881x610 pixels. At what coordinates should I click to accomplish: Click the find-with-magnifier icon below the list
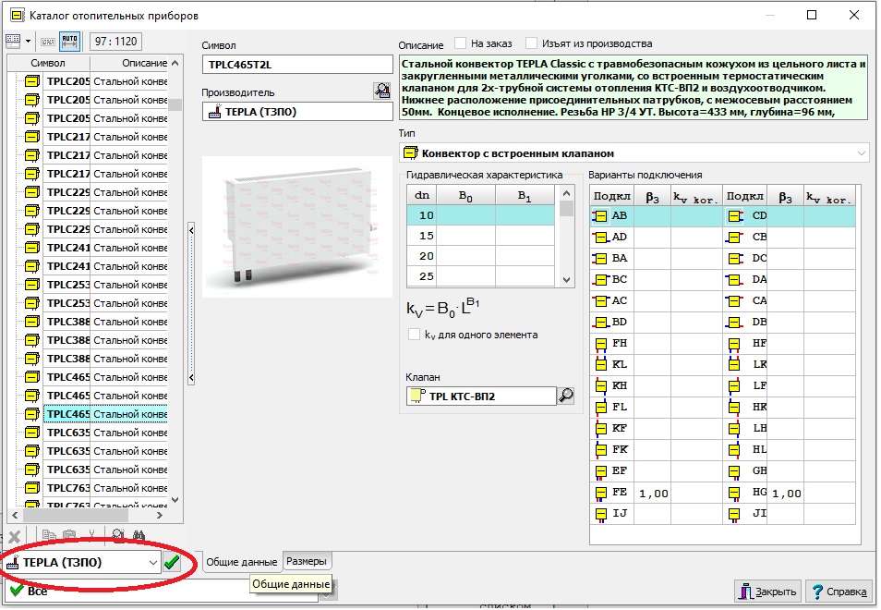coord(118,535)
